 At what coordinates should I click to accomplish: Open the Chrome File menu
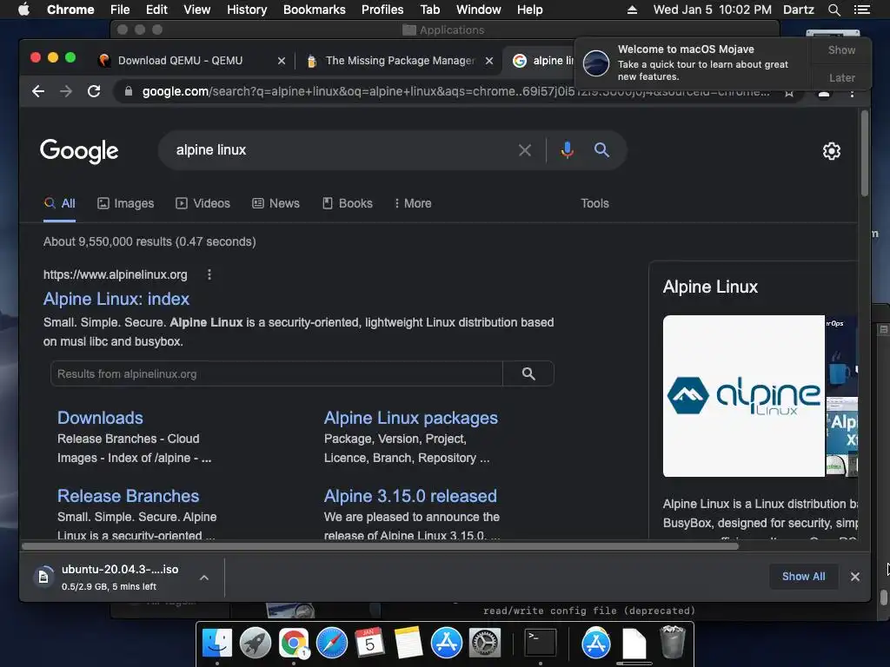click(x=120, y=10)
